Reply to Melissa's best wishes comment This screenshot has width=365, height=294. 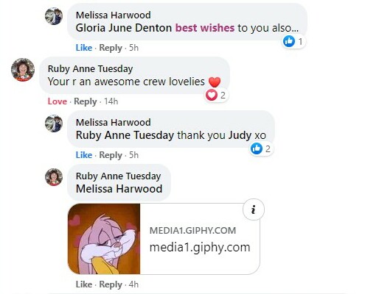click(111, 48)
